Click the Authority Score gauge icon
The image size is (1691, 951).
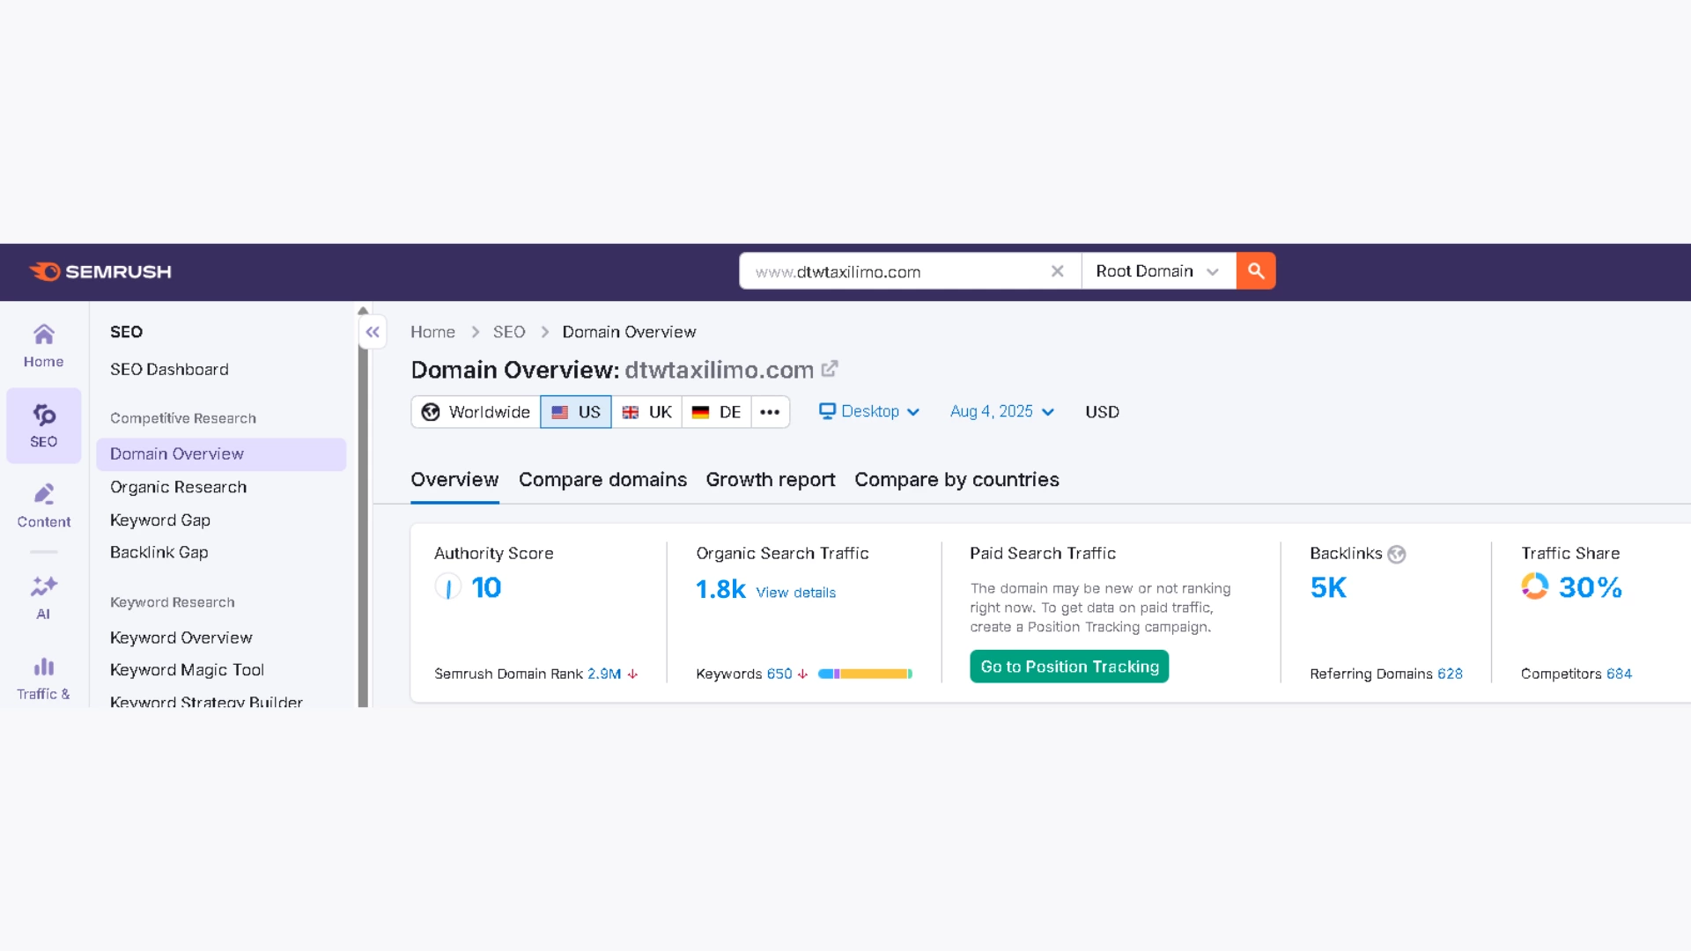(448, 587)
